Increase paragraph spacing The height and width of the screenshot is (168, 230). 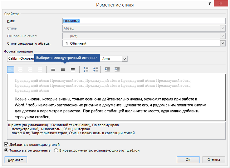click(86, 69)
